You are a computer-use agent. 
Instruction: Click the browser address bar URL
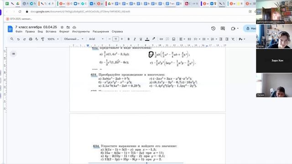(80, 11)
